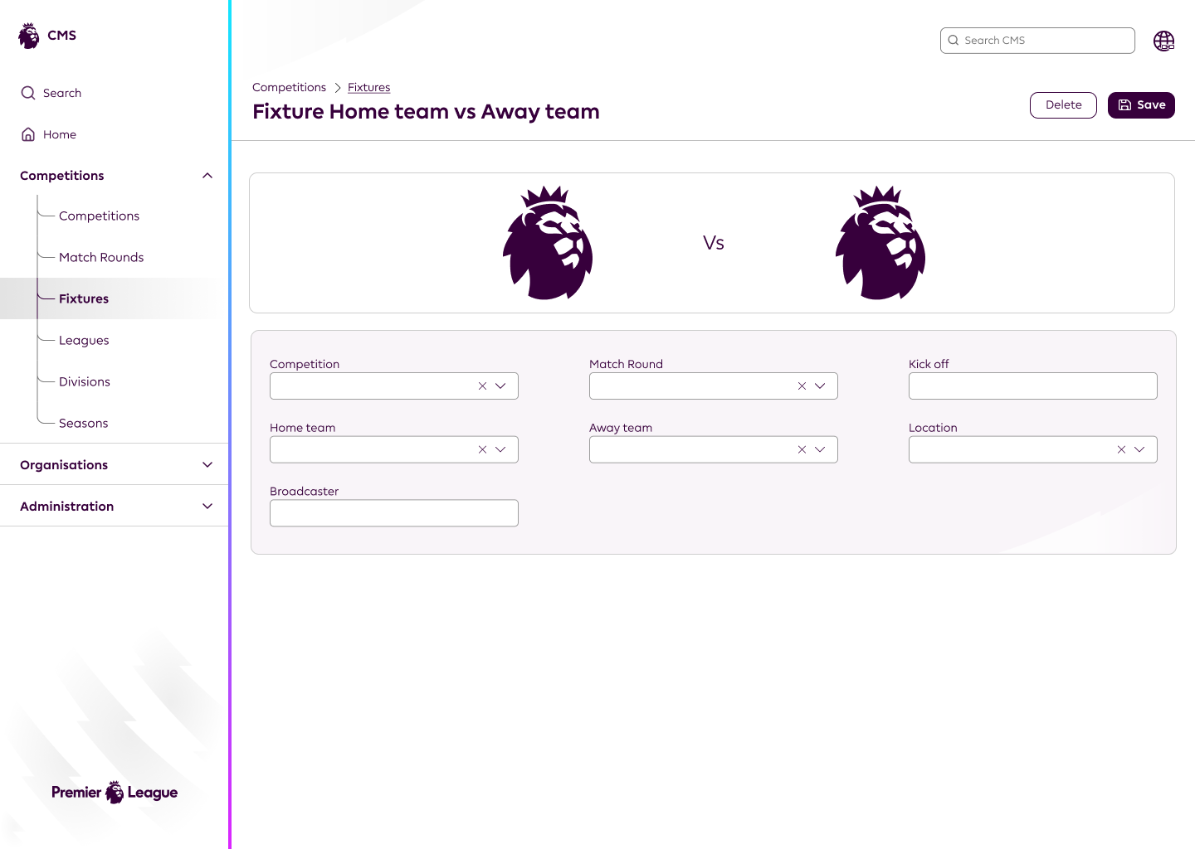
Task: Click the globe language icon
Action: tap(1164, 41)
